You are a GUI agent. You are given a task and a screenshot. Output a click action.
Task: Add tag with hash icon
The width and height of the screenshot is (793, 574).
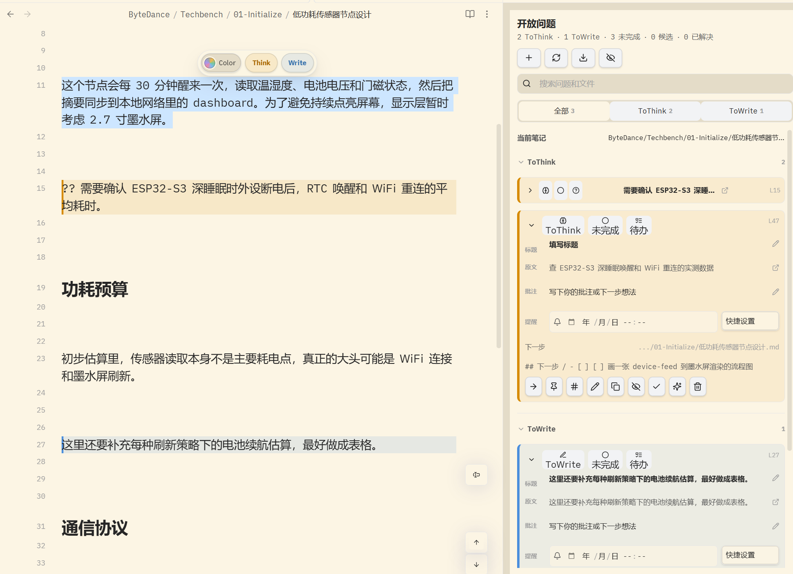click(575, 387)
